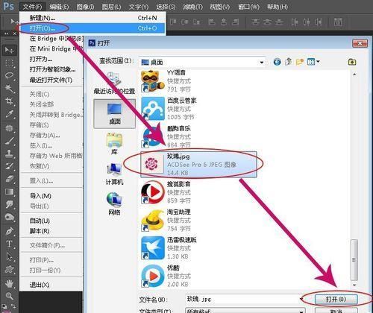The width and height of the screenshot is (373, 313).
Task: Select the YY语音 shortcut
Action: tap(166, 80)
